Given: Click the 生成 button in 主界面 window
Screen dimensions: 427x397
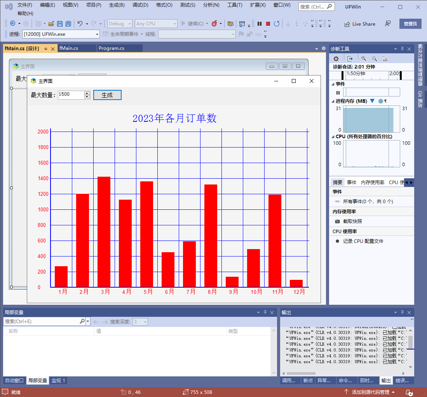Looking at the screenshot, I should point(107,95).
